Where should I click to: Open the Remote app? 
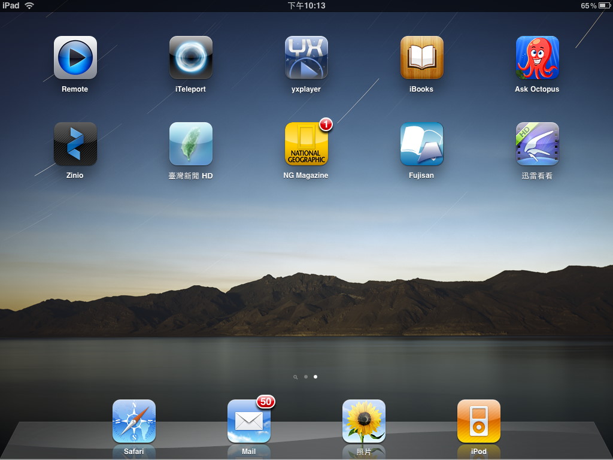pos(75,57)
